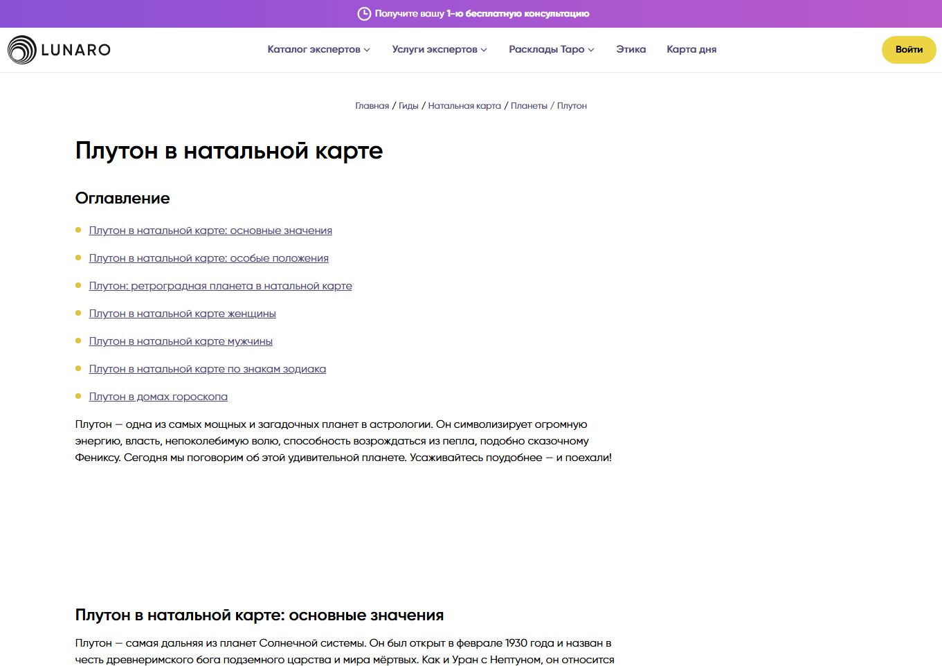The image size is (942, 666).
Task: Expand Расклады Таро menu chevron
Action: tap(591, 50)
